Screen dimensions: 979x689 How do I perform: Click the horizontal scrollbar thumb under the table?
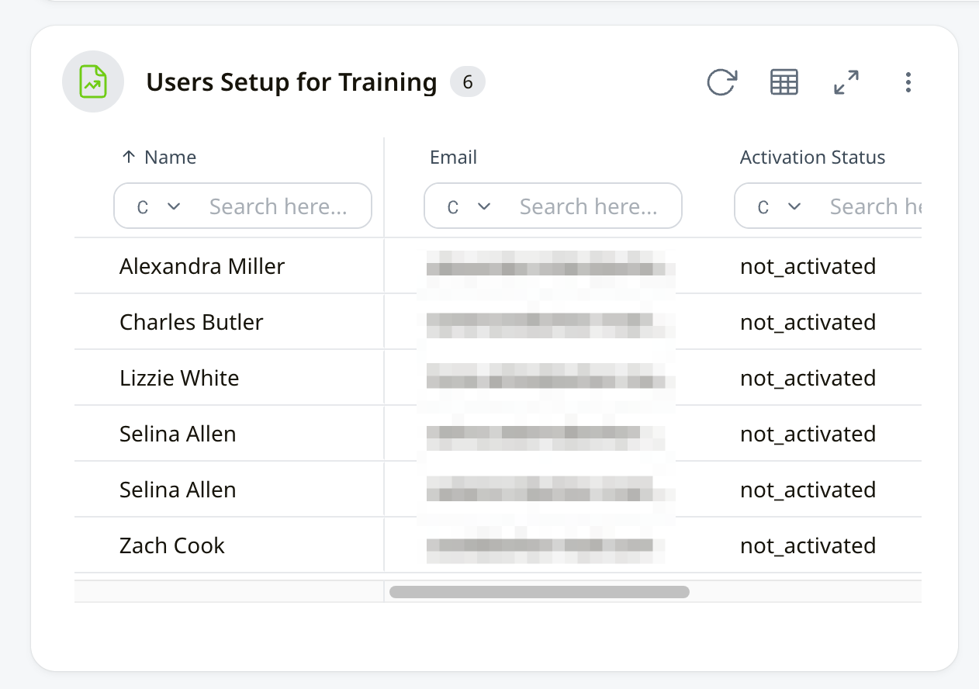point(539,592)
